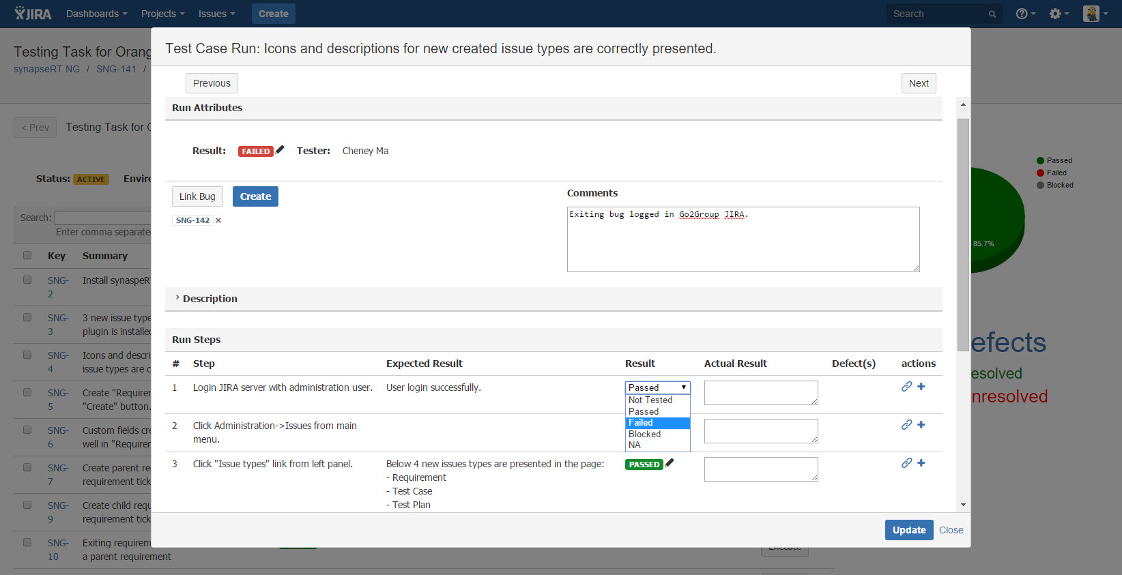
Task: Edit the step 3 PASSED result with the pencil icon
Action: (670, 463)
